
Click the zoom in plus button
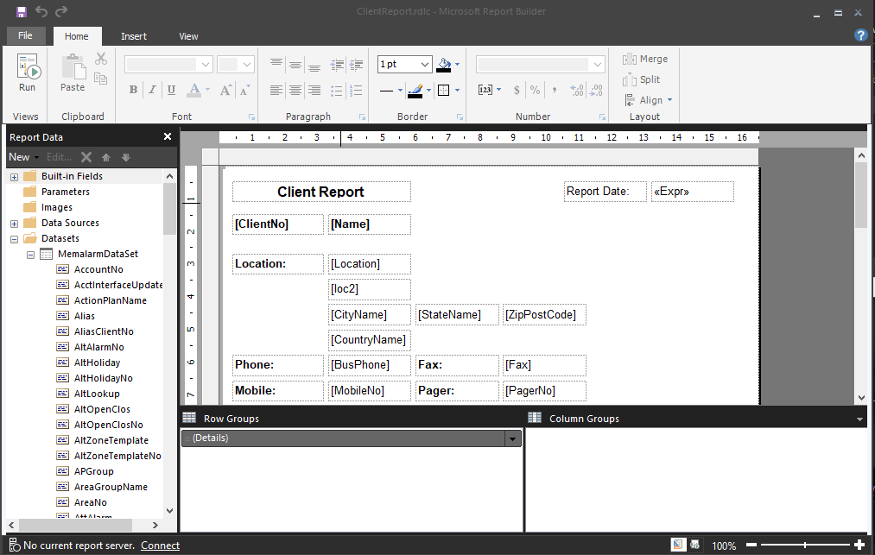(859, 545)
